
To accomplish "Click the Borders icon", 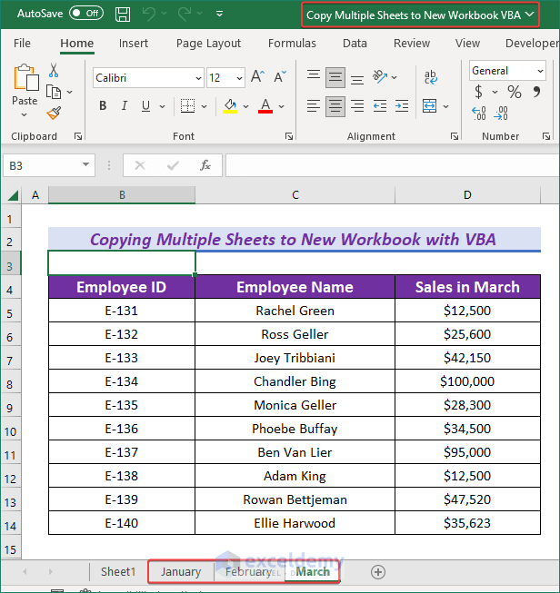I will click(x=187, y=106).
